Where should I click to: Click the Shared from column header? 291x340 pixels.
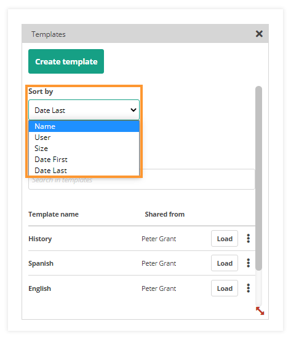165,214
